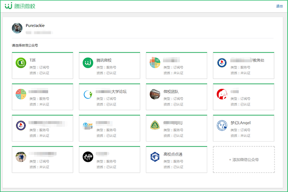Click the 高校点点通 hexagon icon
The height and width of the screenshot is (192, 288).
click(155, 157)
